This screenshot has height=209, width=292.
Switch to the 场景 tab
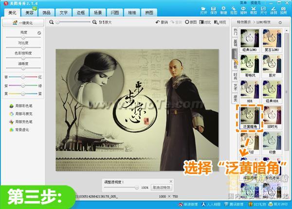98,13
